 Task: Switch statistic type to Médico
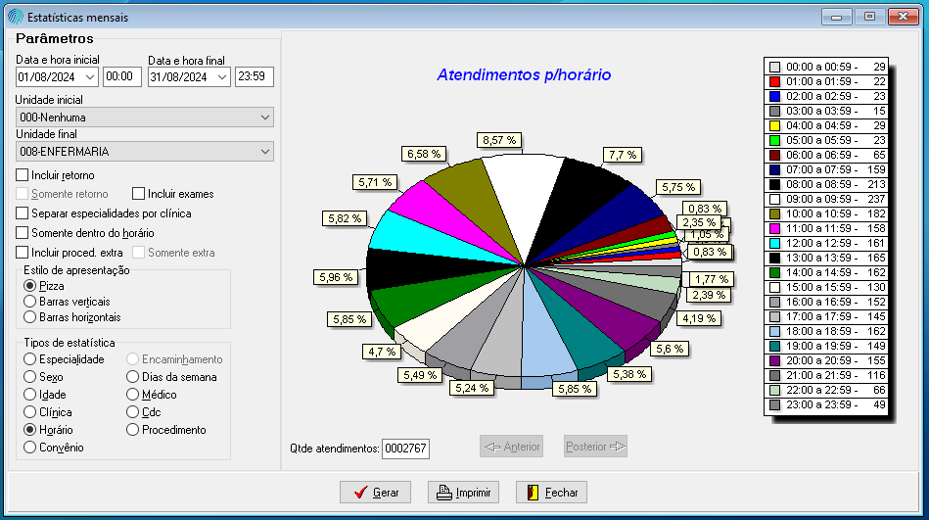134,395
